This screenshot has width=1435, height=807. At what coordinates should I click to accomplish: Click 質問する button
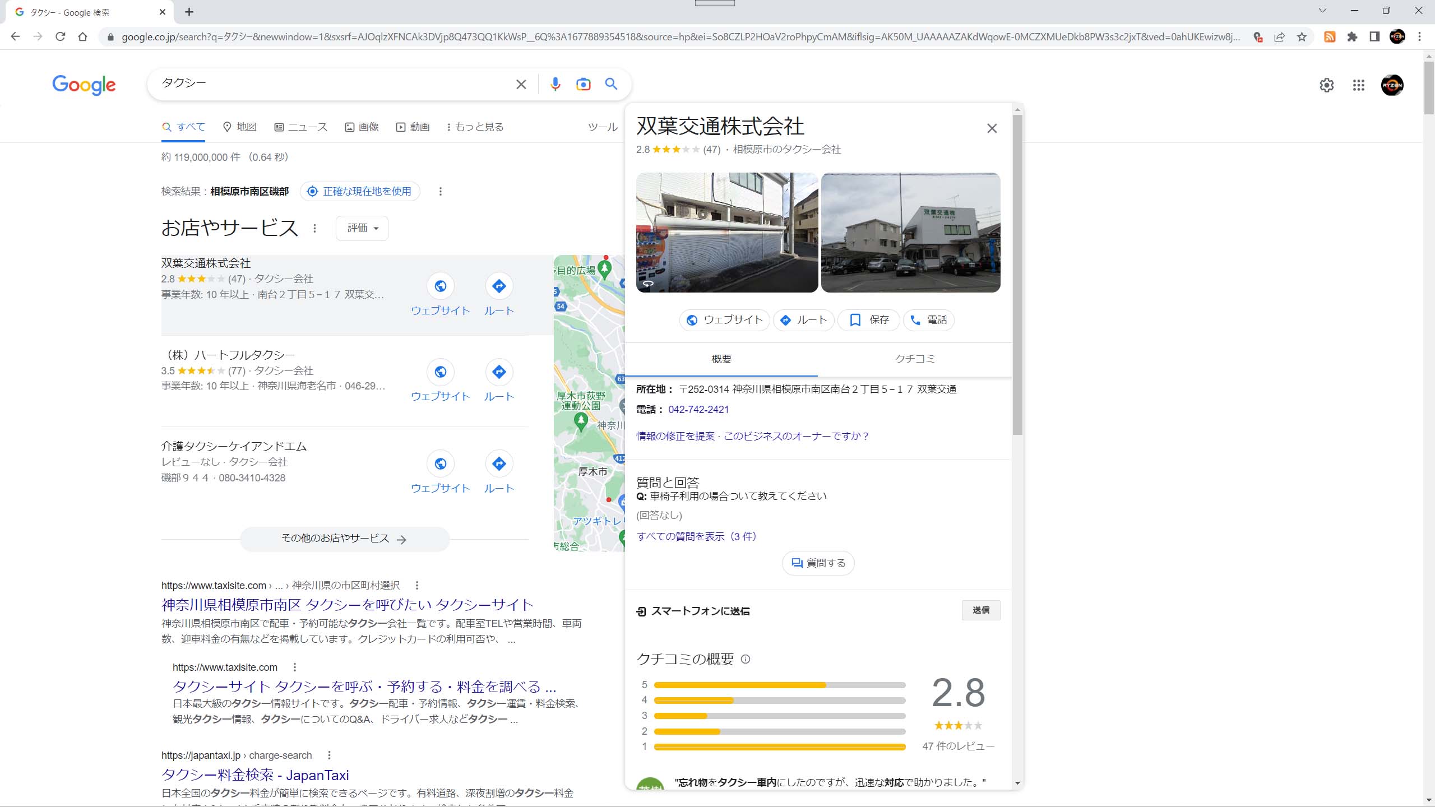pos(818,563)
